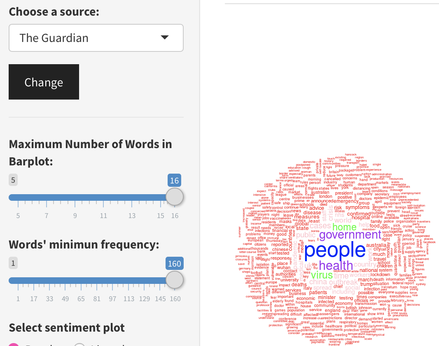The image size is (439, 346).
Task: Click the minimum frequency slider handle at 160
Action: coord(174,281)
